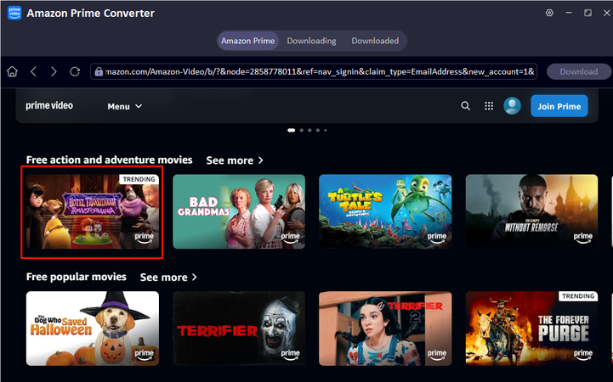The height and width of the screenshot is (382, 613).
Task: Click the Free action and adventure movies heading
Action: (x=110, y=160)
